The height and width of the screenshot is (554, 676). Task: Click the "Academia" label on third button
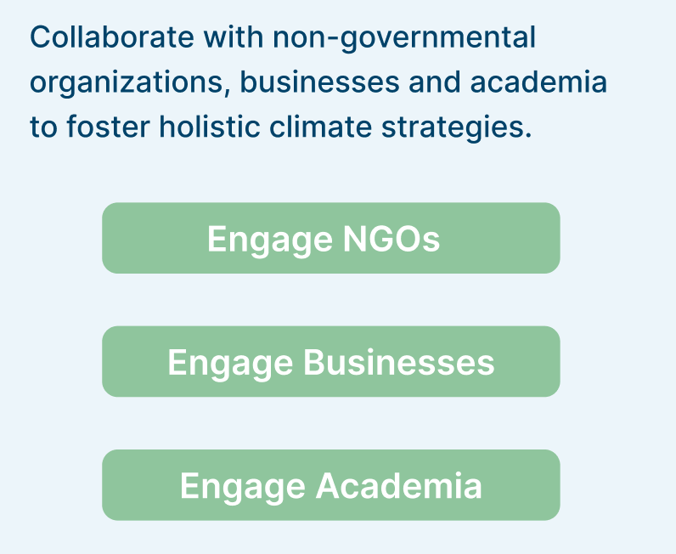(399, 485)
